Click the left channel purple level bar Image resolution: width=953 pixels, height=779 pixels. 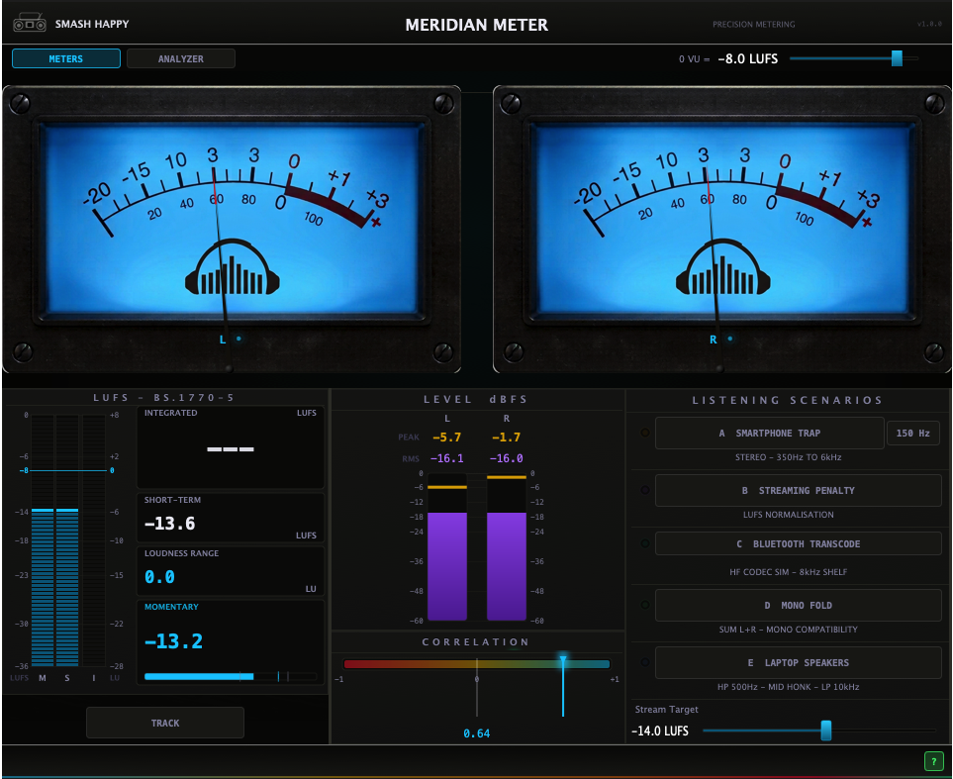click(x=447, y=566)
